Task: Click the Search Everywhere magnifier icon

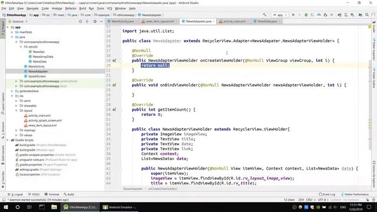Action: pyautogui.click(x=367, y=15)
